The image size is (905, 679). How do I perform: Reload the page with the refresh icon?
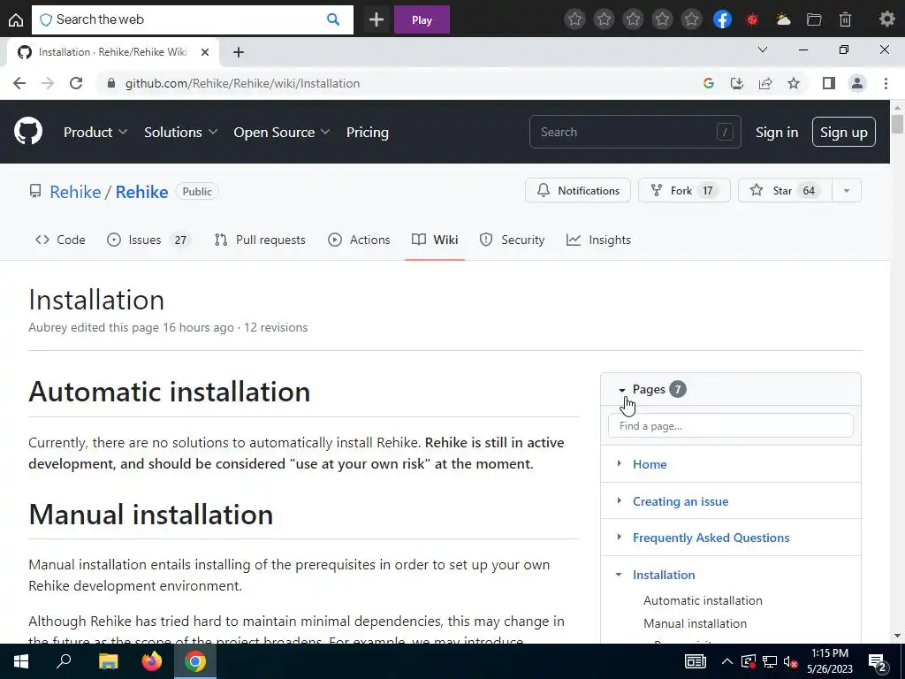(76, 83)
